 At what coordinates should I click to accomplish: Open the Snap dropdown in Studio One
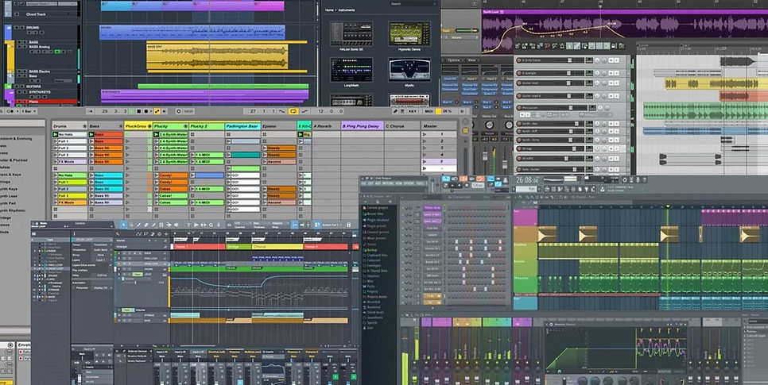[x=280, y=225]
